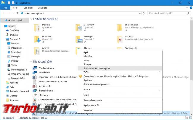Choose Apri in the context menu
The height and width of the screenshot is (120, 193).
120,52
